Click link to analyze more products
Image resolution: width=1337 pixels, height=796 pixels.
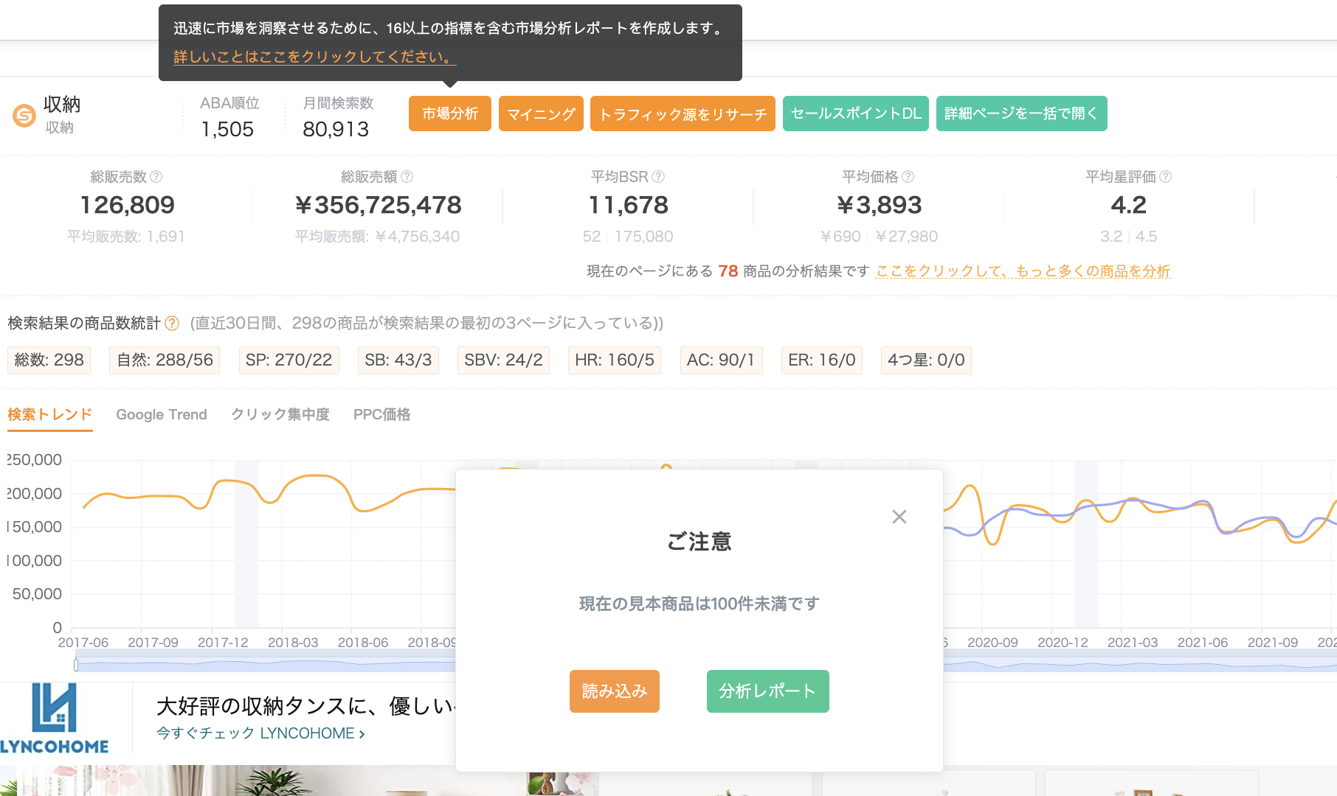[x=1023, y=271]
